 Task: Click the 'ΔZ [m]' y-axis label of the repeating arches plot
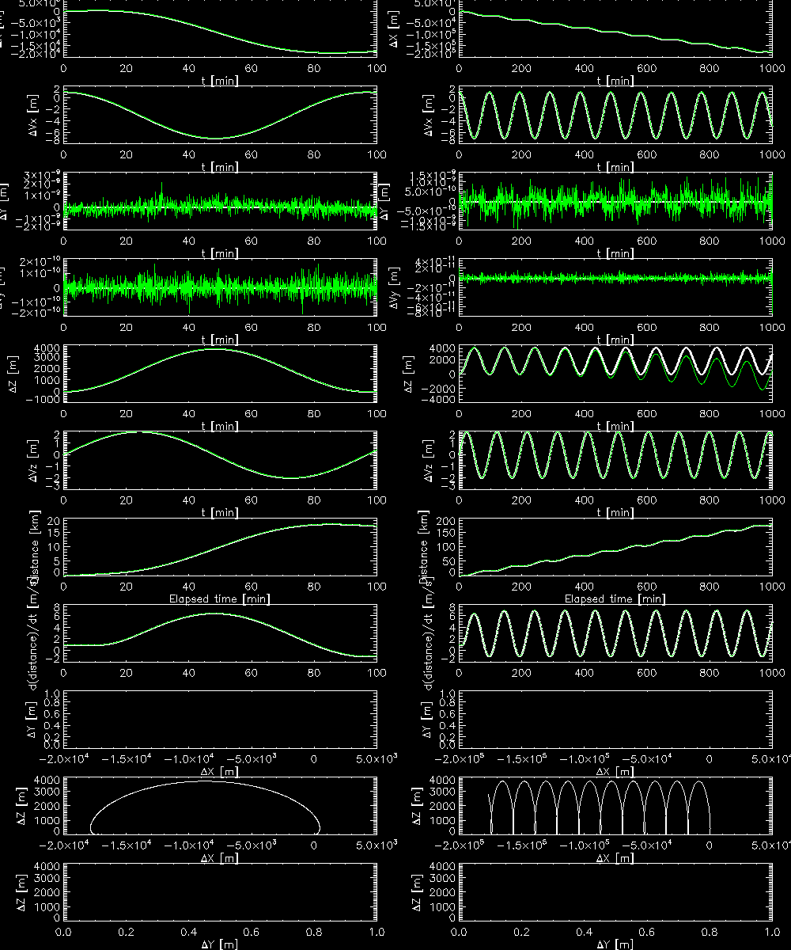(x=418, y=807)
